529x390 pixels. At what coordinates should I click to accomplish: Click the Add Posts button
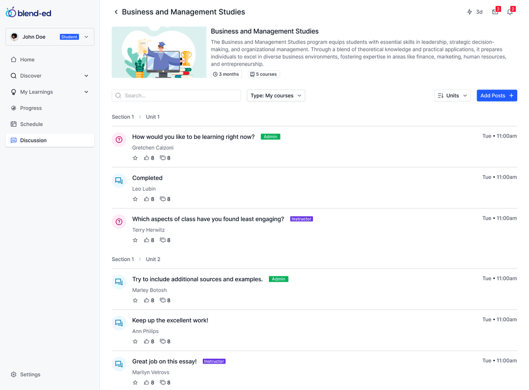(497, 96)
